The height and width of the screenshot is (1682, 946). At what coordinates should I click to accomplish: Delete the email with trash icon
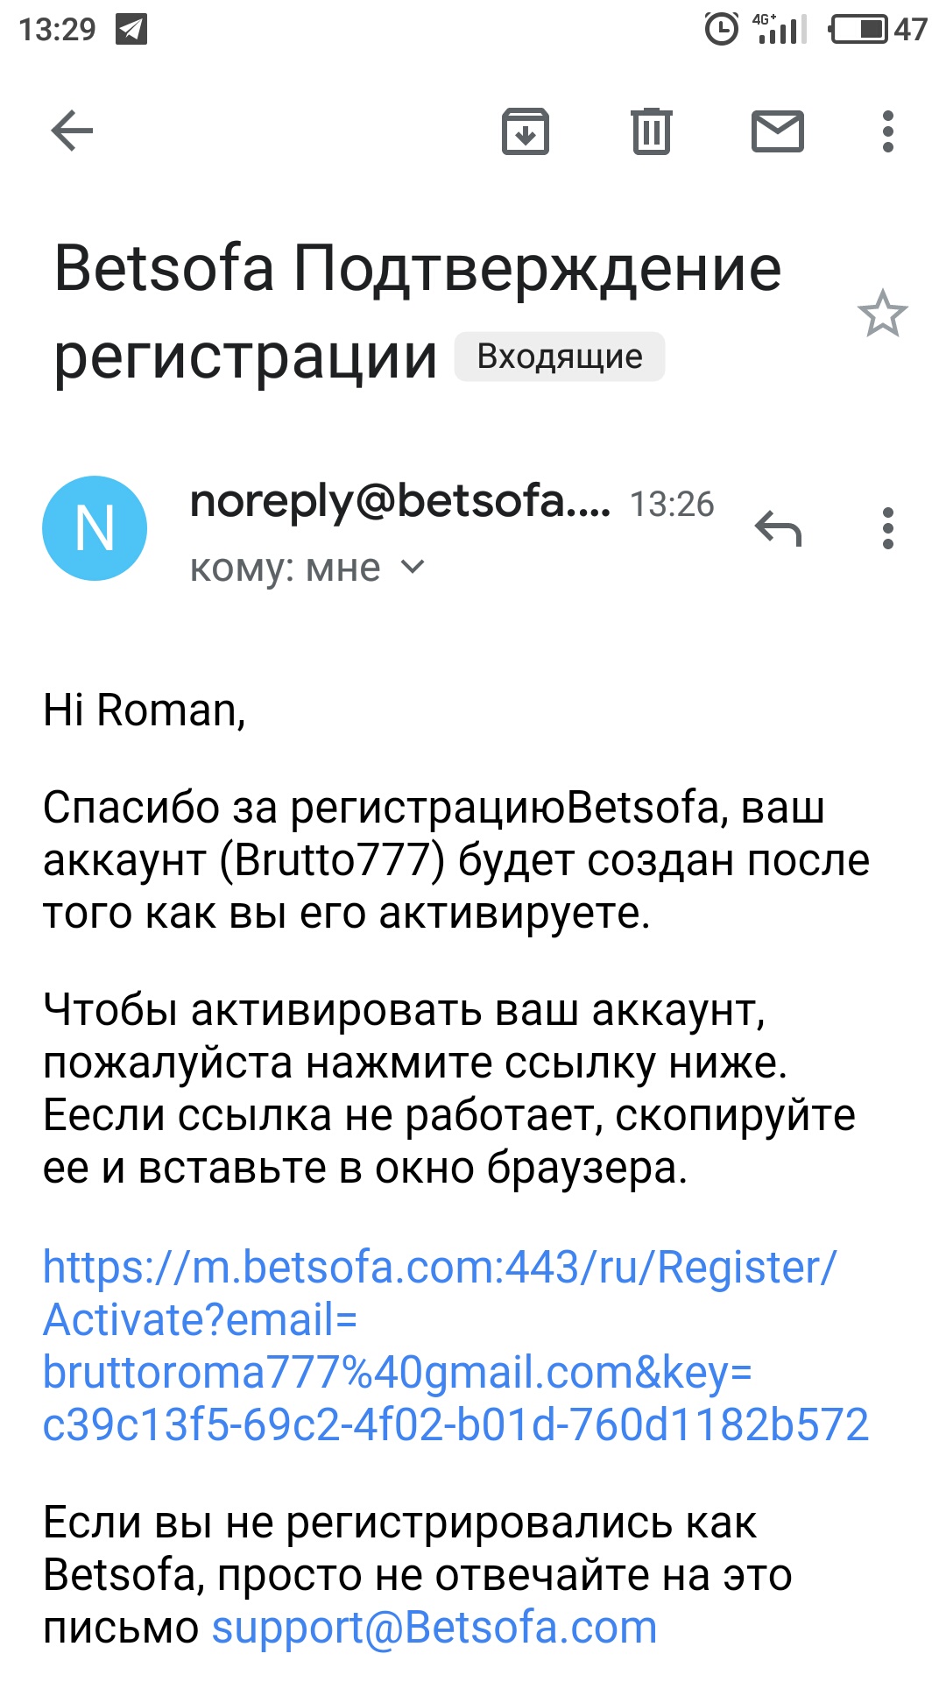click(x=652, y=132)
